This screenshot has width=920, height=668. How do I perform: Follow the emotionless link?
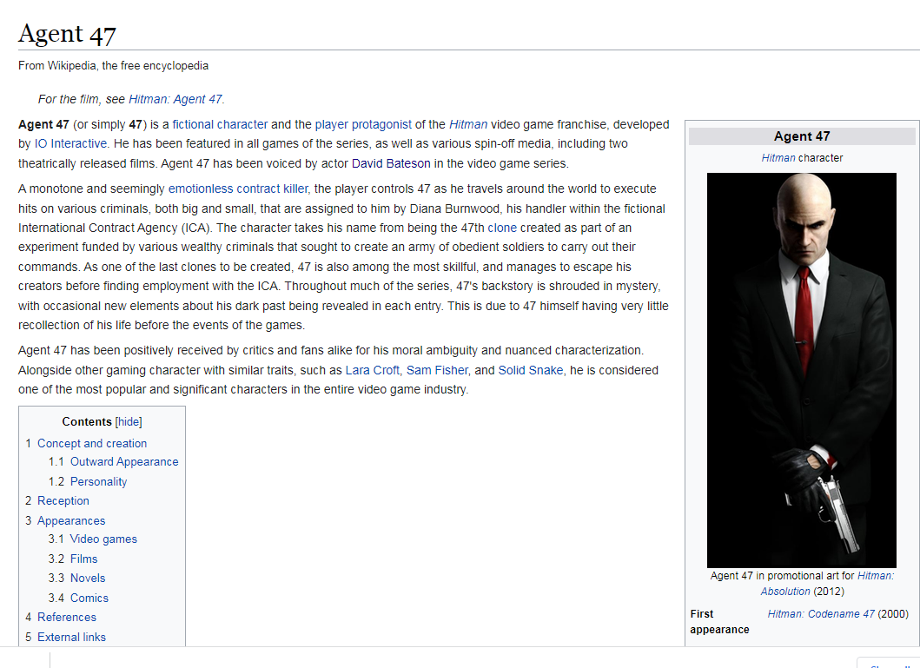[x=201, y=188]
